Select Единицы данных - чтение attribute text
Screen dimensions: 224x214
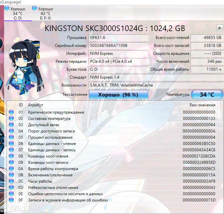(52, 144)
